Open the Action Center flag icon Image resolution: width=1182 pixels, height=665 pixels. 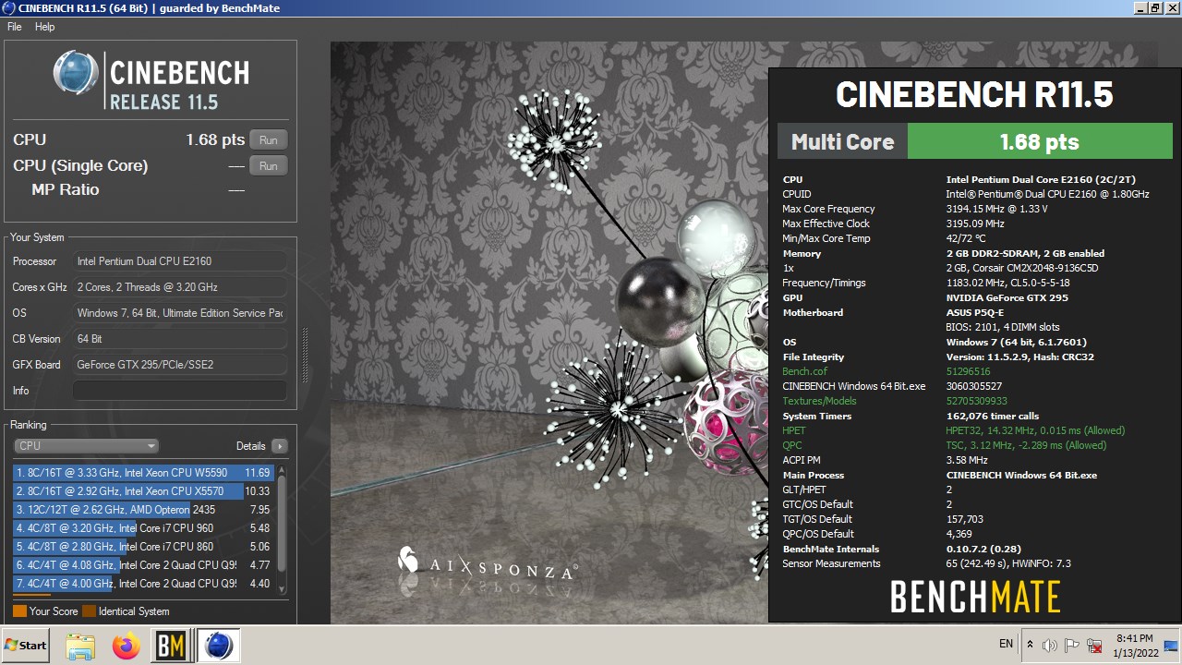coord(1072,646)
